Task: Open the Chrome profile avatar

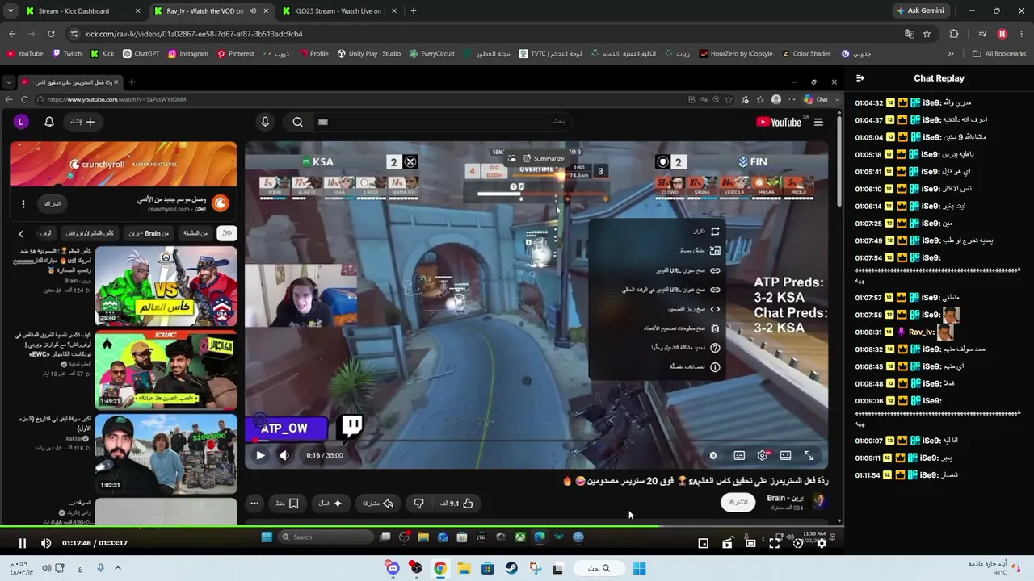Action: point(1002,34)
